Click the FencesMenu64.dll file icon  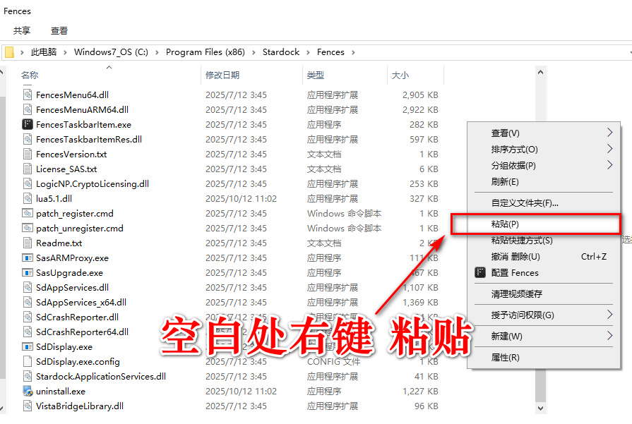(x=27, y=95)
